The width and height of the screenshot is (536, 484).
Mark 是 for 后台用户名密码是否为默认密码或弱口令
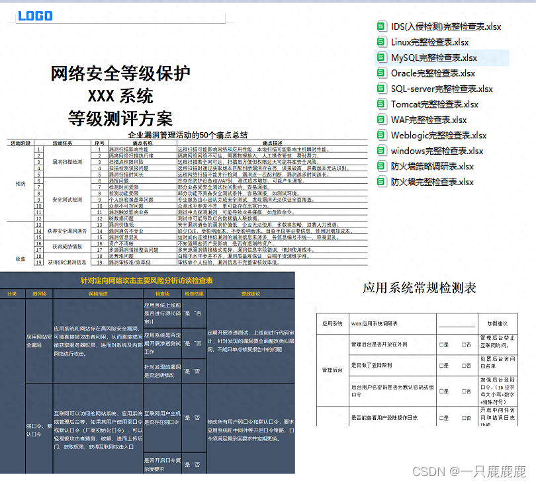pos(444,391)
